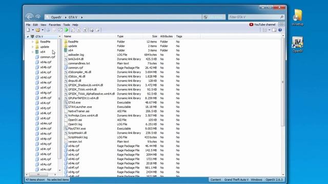Open the YouTube channel link
Viewport: 328px width, 184px height.
262,25
